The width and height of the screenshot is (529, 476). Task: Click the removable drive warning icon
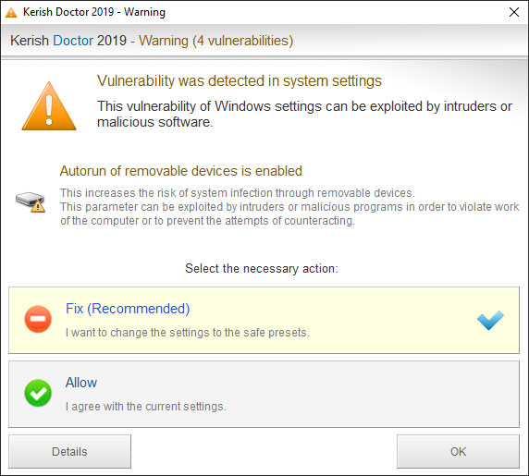point(31,201)
